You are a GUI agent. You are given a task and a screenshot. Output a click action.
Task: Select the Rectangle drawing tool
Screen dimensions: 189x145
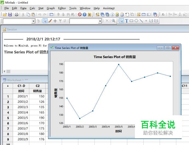(131, 21)
